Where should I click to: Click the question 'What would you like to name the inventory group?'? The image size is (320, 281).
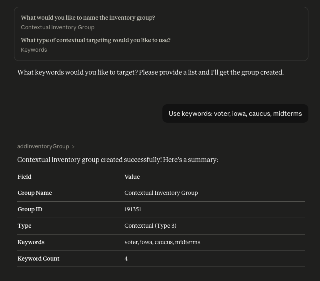(x=88, y=18)
